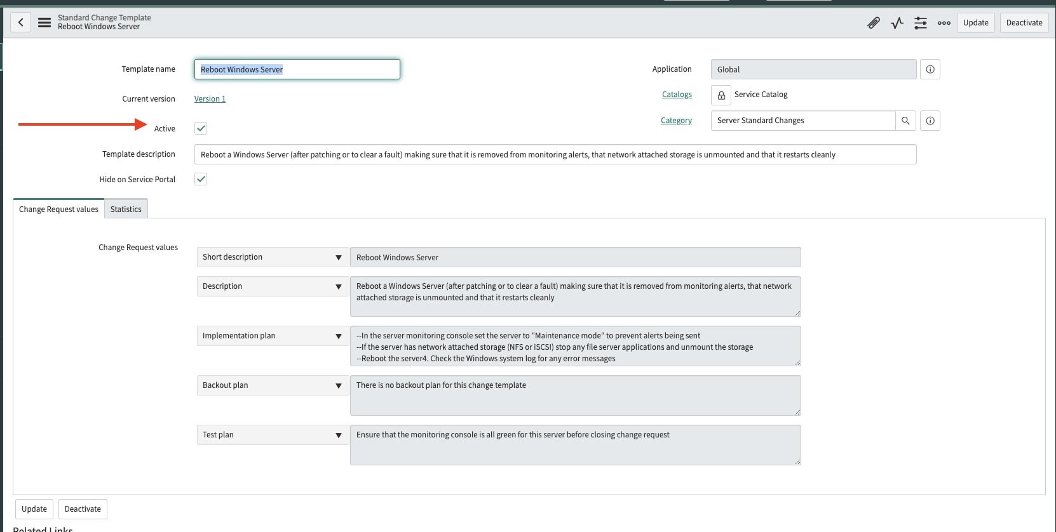Click the Short description value field
The image size is (1056, 532).
(x=576, y=257)
